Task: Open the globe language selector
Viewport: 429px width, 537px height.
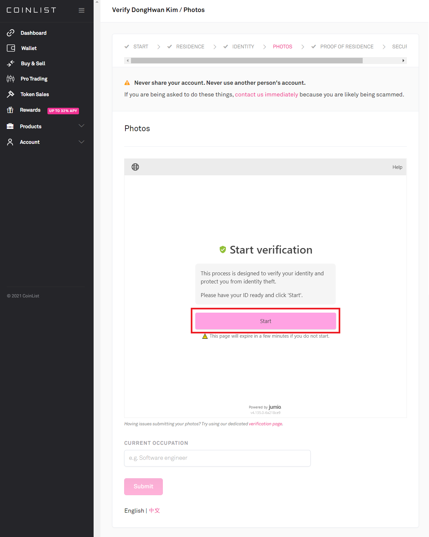Action: pos(135,167)
